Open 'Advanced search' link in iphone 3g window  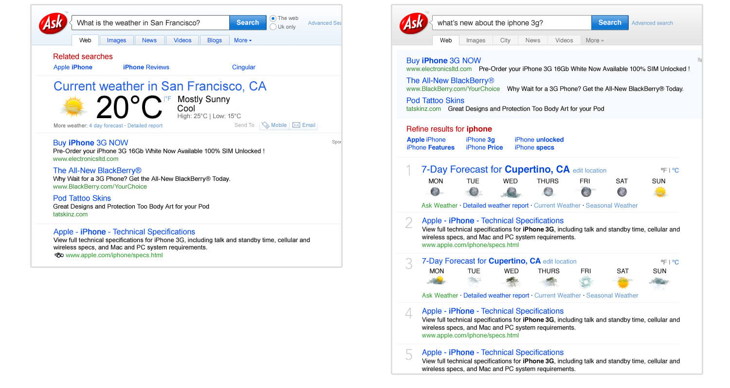652,23
